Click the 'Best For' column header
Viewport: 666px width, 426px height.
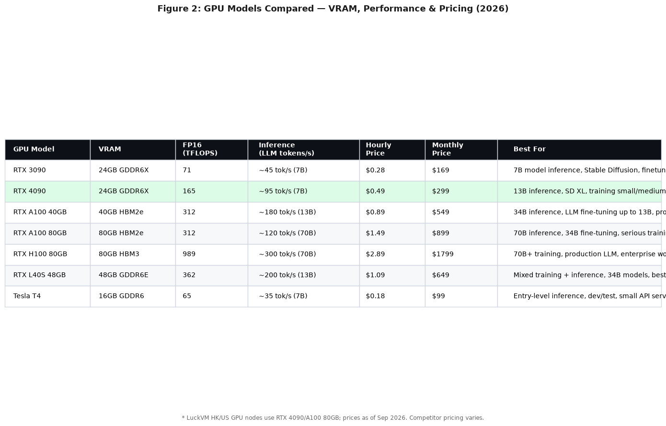[579, 149]
